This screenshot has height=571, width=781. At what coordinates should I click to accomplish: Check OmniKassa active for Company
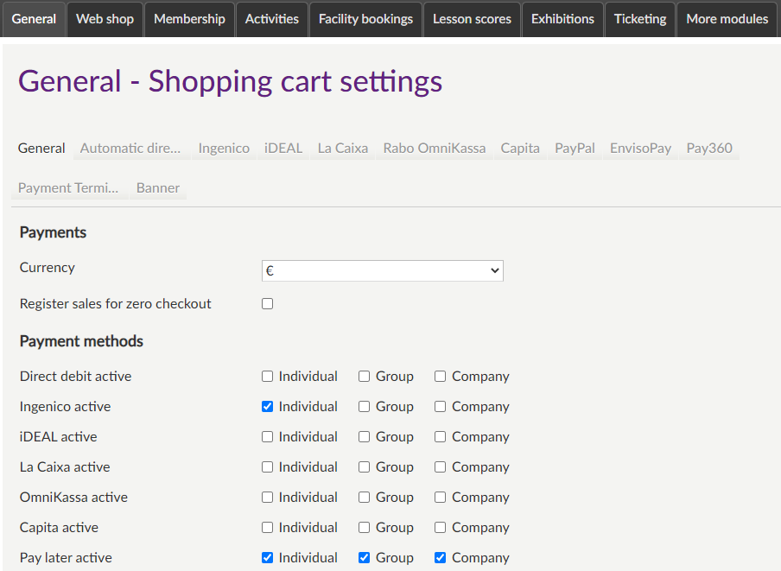[441, 498]
